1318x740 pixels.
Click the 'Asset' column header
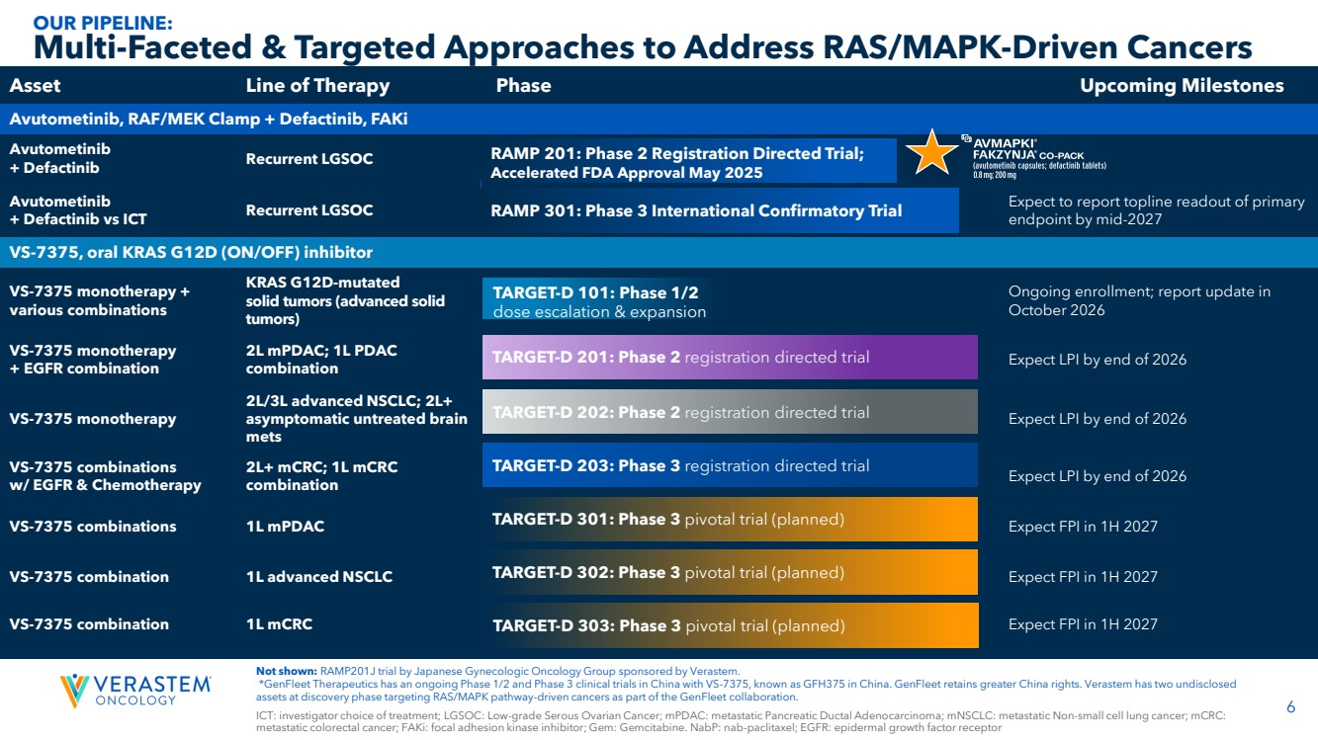tap(35, 86)
